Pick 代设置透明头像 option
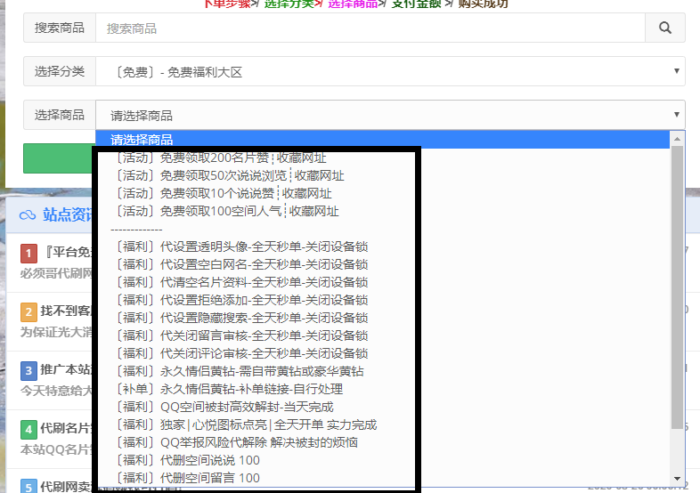 242,246
